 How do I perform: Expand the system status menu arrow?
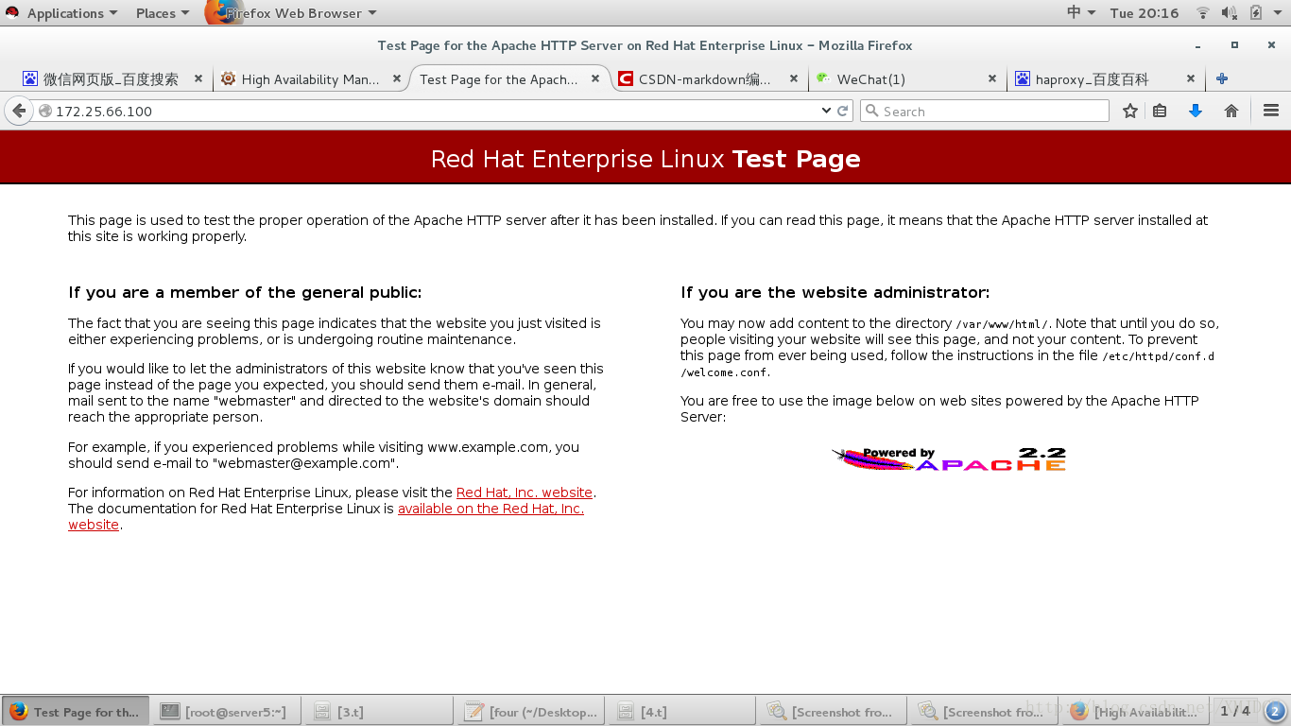[x=1278, y=13]
